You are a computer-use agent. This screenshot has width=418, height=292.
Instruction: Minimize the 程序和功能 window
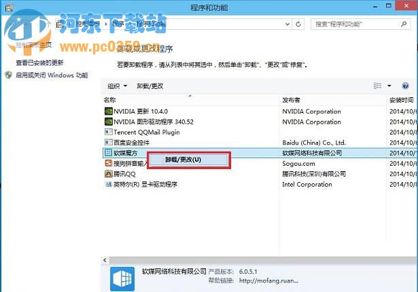(x=375, y=6)
